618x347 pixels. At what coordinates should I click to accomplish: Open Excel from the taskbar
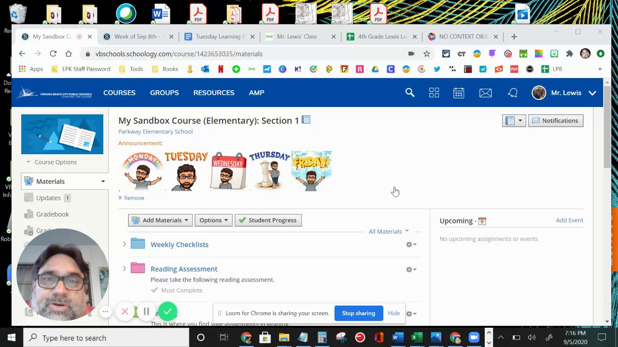pos(416,338)
